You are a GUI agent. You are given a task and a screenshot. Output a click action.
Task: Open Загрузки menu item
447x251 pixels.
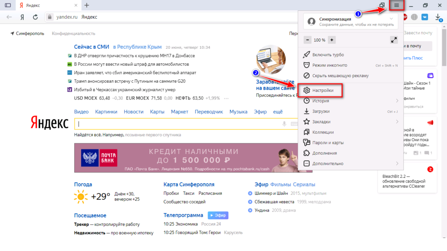coord(351,111)
